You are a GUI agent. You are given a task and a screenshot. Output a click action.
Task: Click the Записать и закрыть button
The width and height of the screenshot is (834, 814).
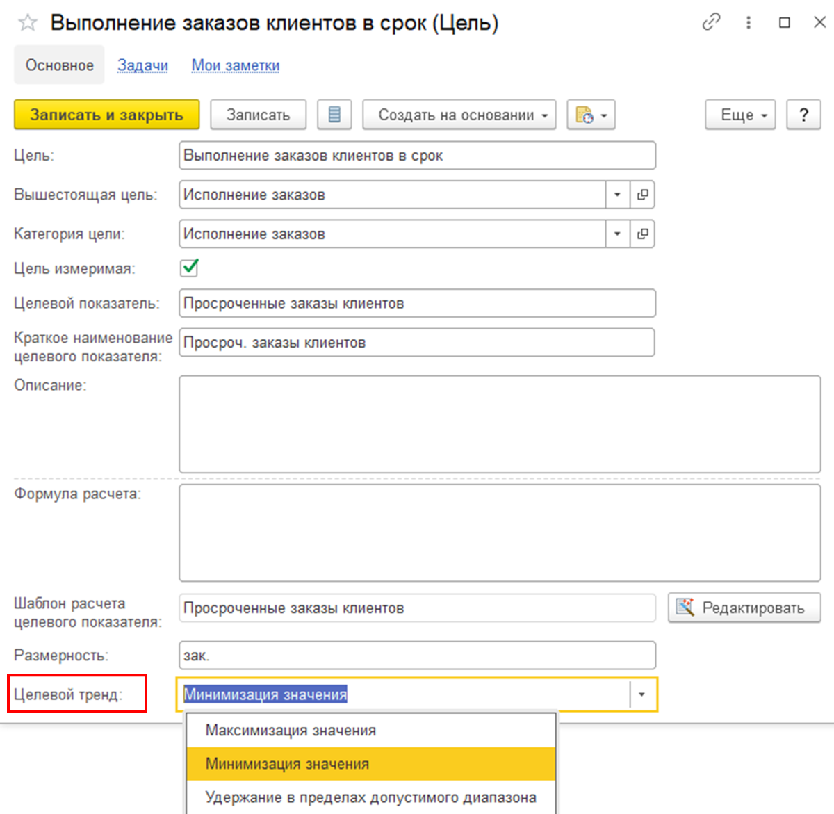(x=106, y=115)
